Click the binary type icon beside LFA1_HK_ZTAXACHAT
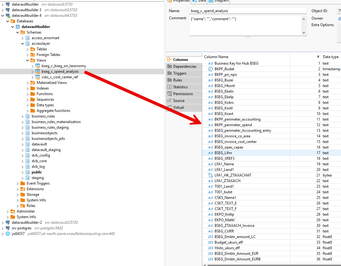The height and width of the screenshot is (266, 341). [210, 175]
